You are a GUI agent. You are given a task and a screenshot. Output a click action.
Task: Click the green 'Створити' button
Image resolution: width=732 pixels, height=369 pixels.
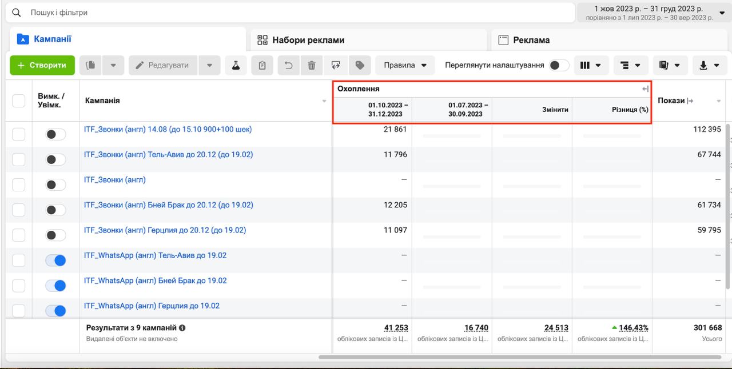pyautogui.click(x=42, y=65)
